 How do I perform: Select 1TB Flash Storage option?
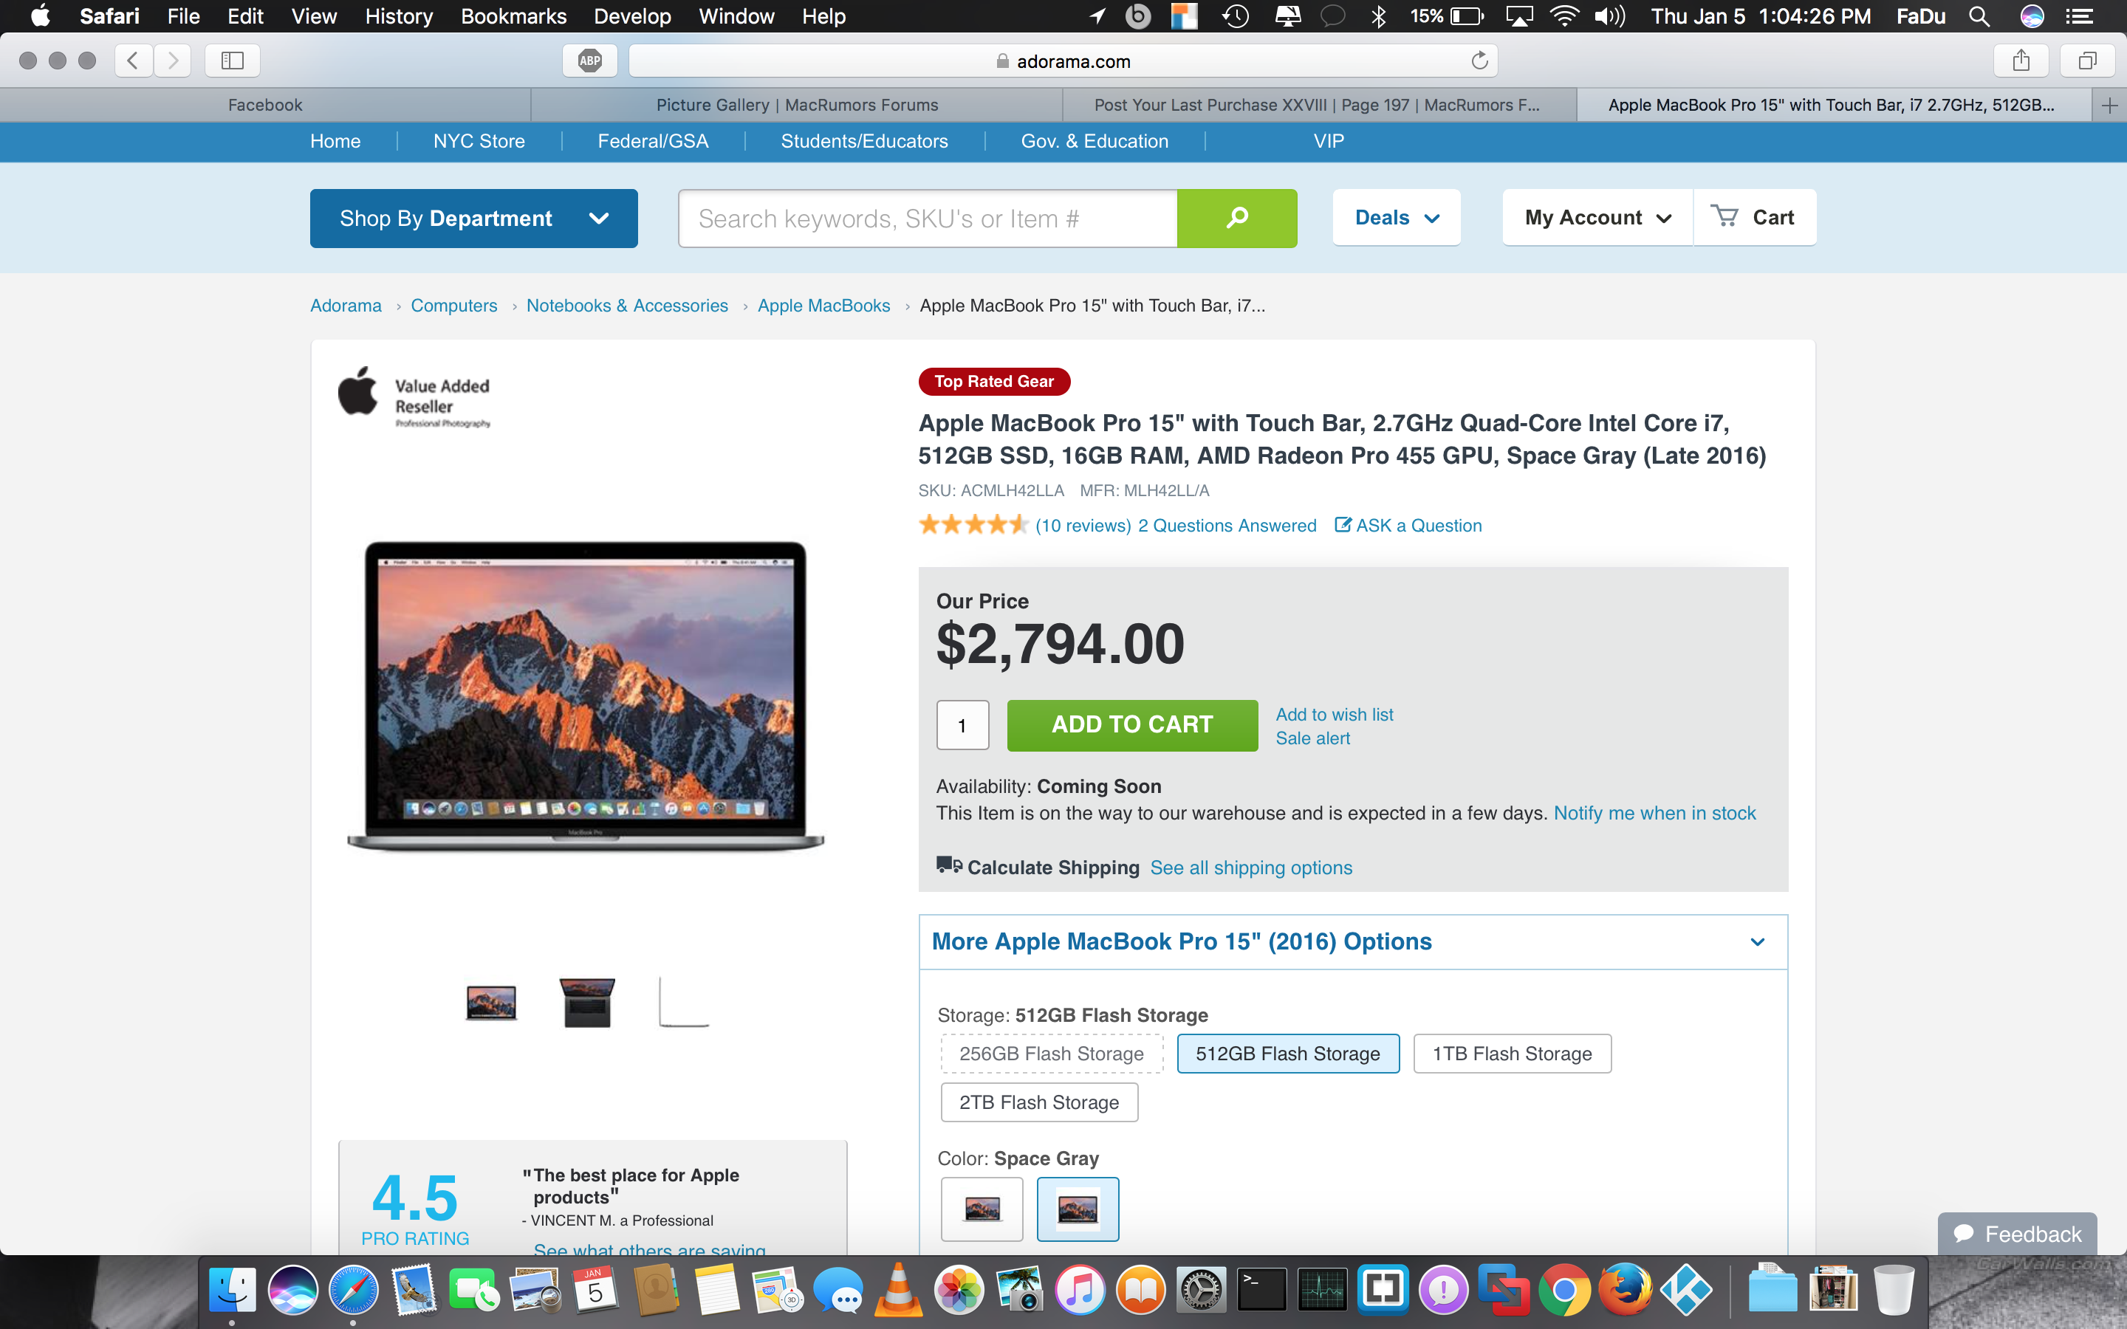point(1512,1054)
